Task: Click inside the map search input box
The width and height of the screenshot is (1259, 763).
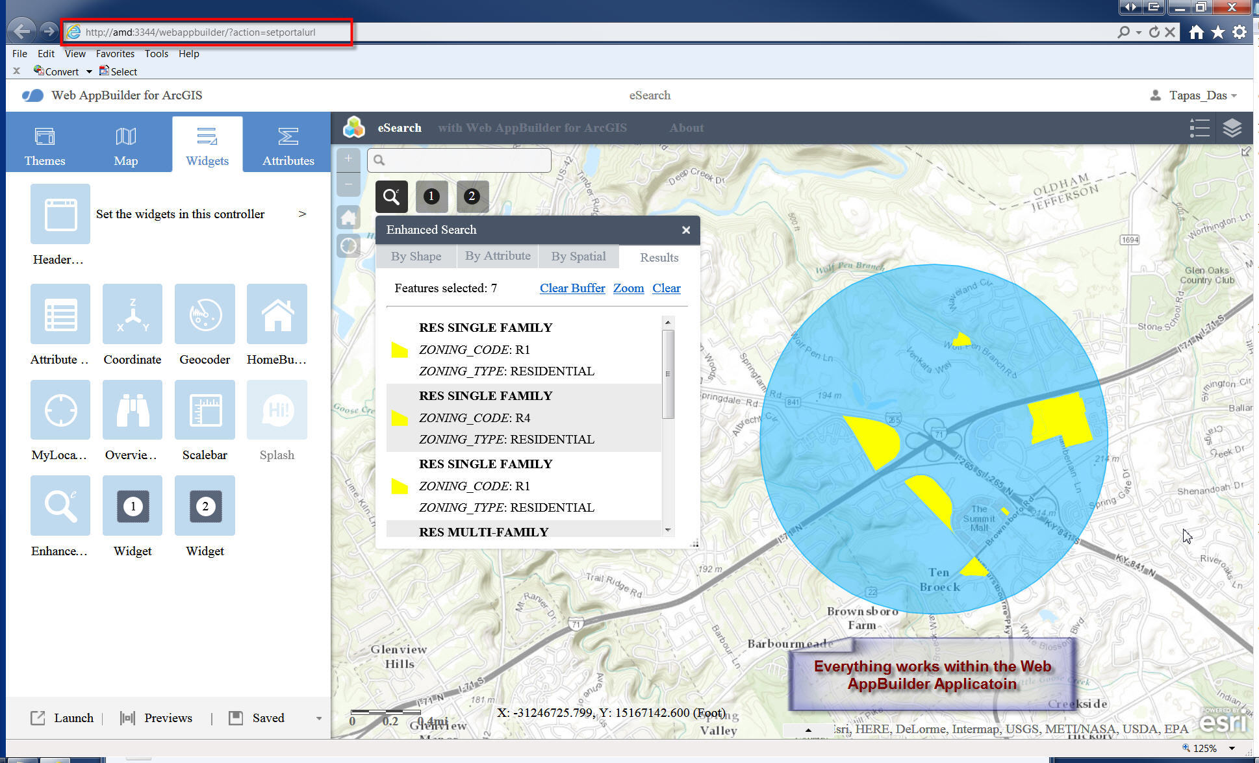Action: [x=459, y=160]
